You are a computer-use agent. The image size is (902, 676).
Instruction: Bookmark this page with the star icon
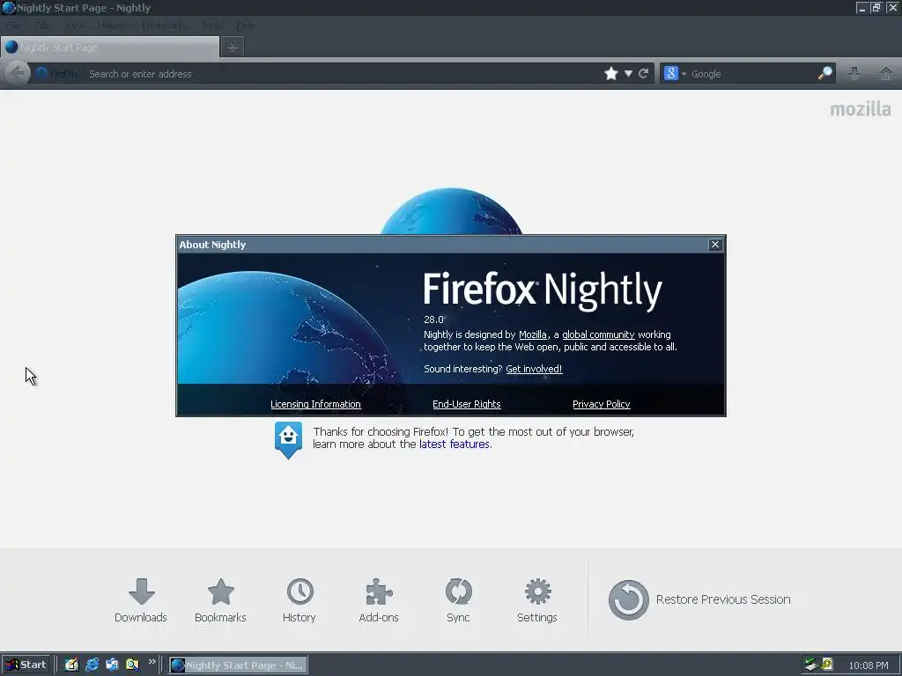pyautogui.click(x=611, y=74)
